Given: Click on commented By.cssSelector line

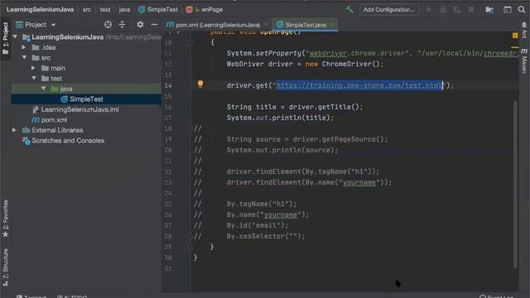Looking at the screenshot, I should (x=266, y=236).
